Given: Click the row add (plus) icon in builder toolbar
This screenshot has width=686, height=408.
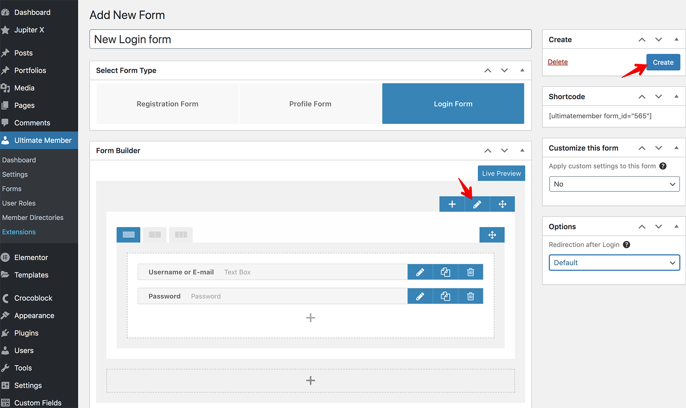Looking at the screenshot, I should 452,204.
